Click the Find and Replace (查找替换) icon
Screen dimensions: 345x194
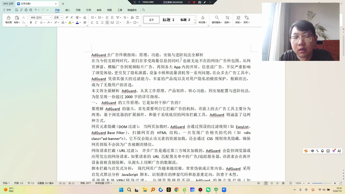pyautogui.click(x=217, y=18)
